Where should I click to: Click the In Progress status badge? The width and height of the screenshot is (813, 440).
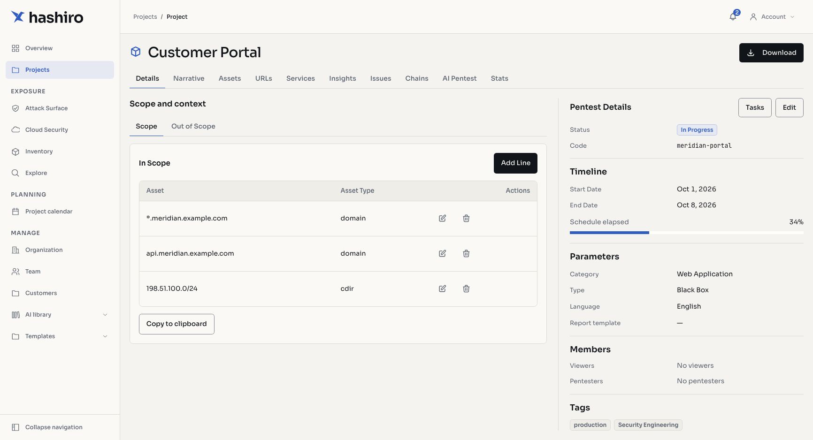click(697, 130)
